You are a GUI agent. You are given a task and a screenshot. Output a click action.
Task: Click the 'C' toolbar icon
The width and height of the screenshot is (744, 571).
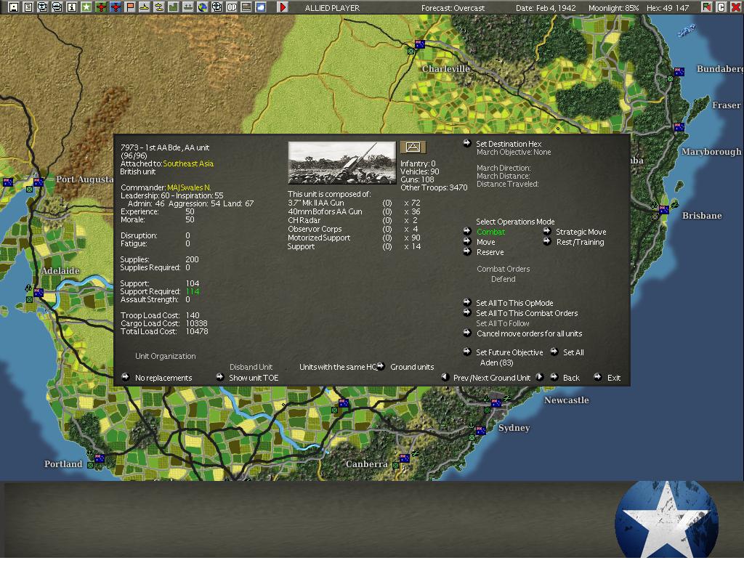[721, 7]
